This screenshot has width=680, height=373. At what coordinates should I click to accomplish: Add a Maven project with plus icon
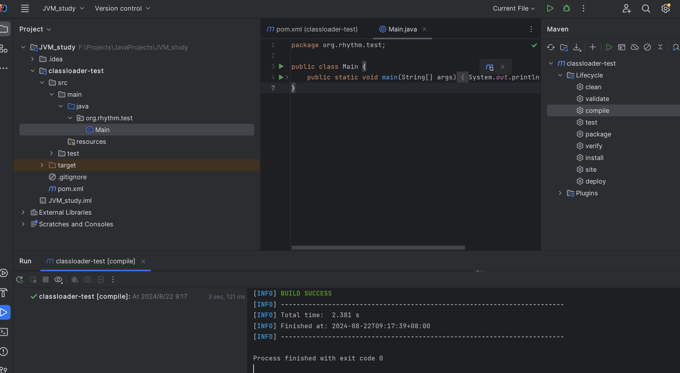(x=593, y=47)
